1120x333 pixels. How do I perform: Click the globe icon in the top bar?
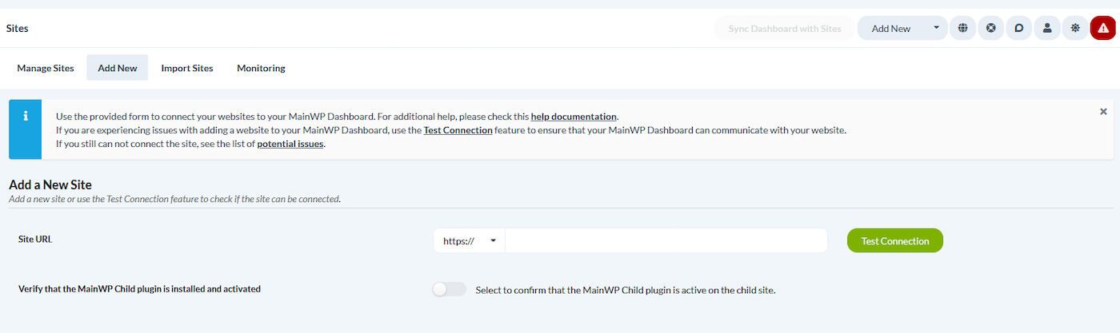(x=962, y=29)
